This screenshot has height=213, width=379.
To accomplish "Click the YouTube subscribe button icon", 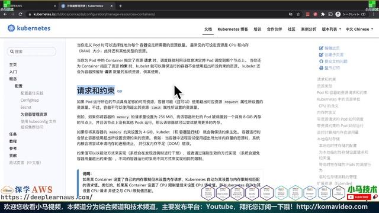I will [359, 197].
